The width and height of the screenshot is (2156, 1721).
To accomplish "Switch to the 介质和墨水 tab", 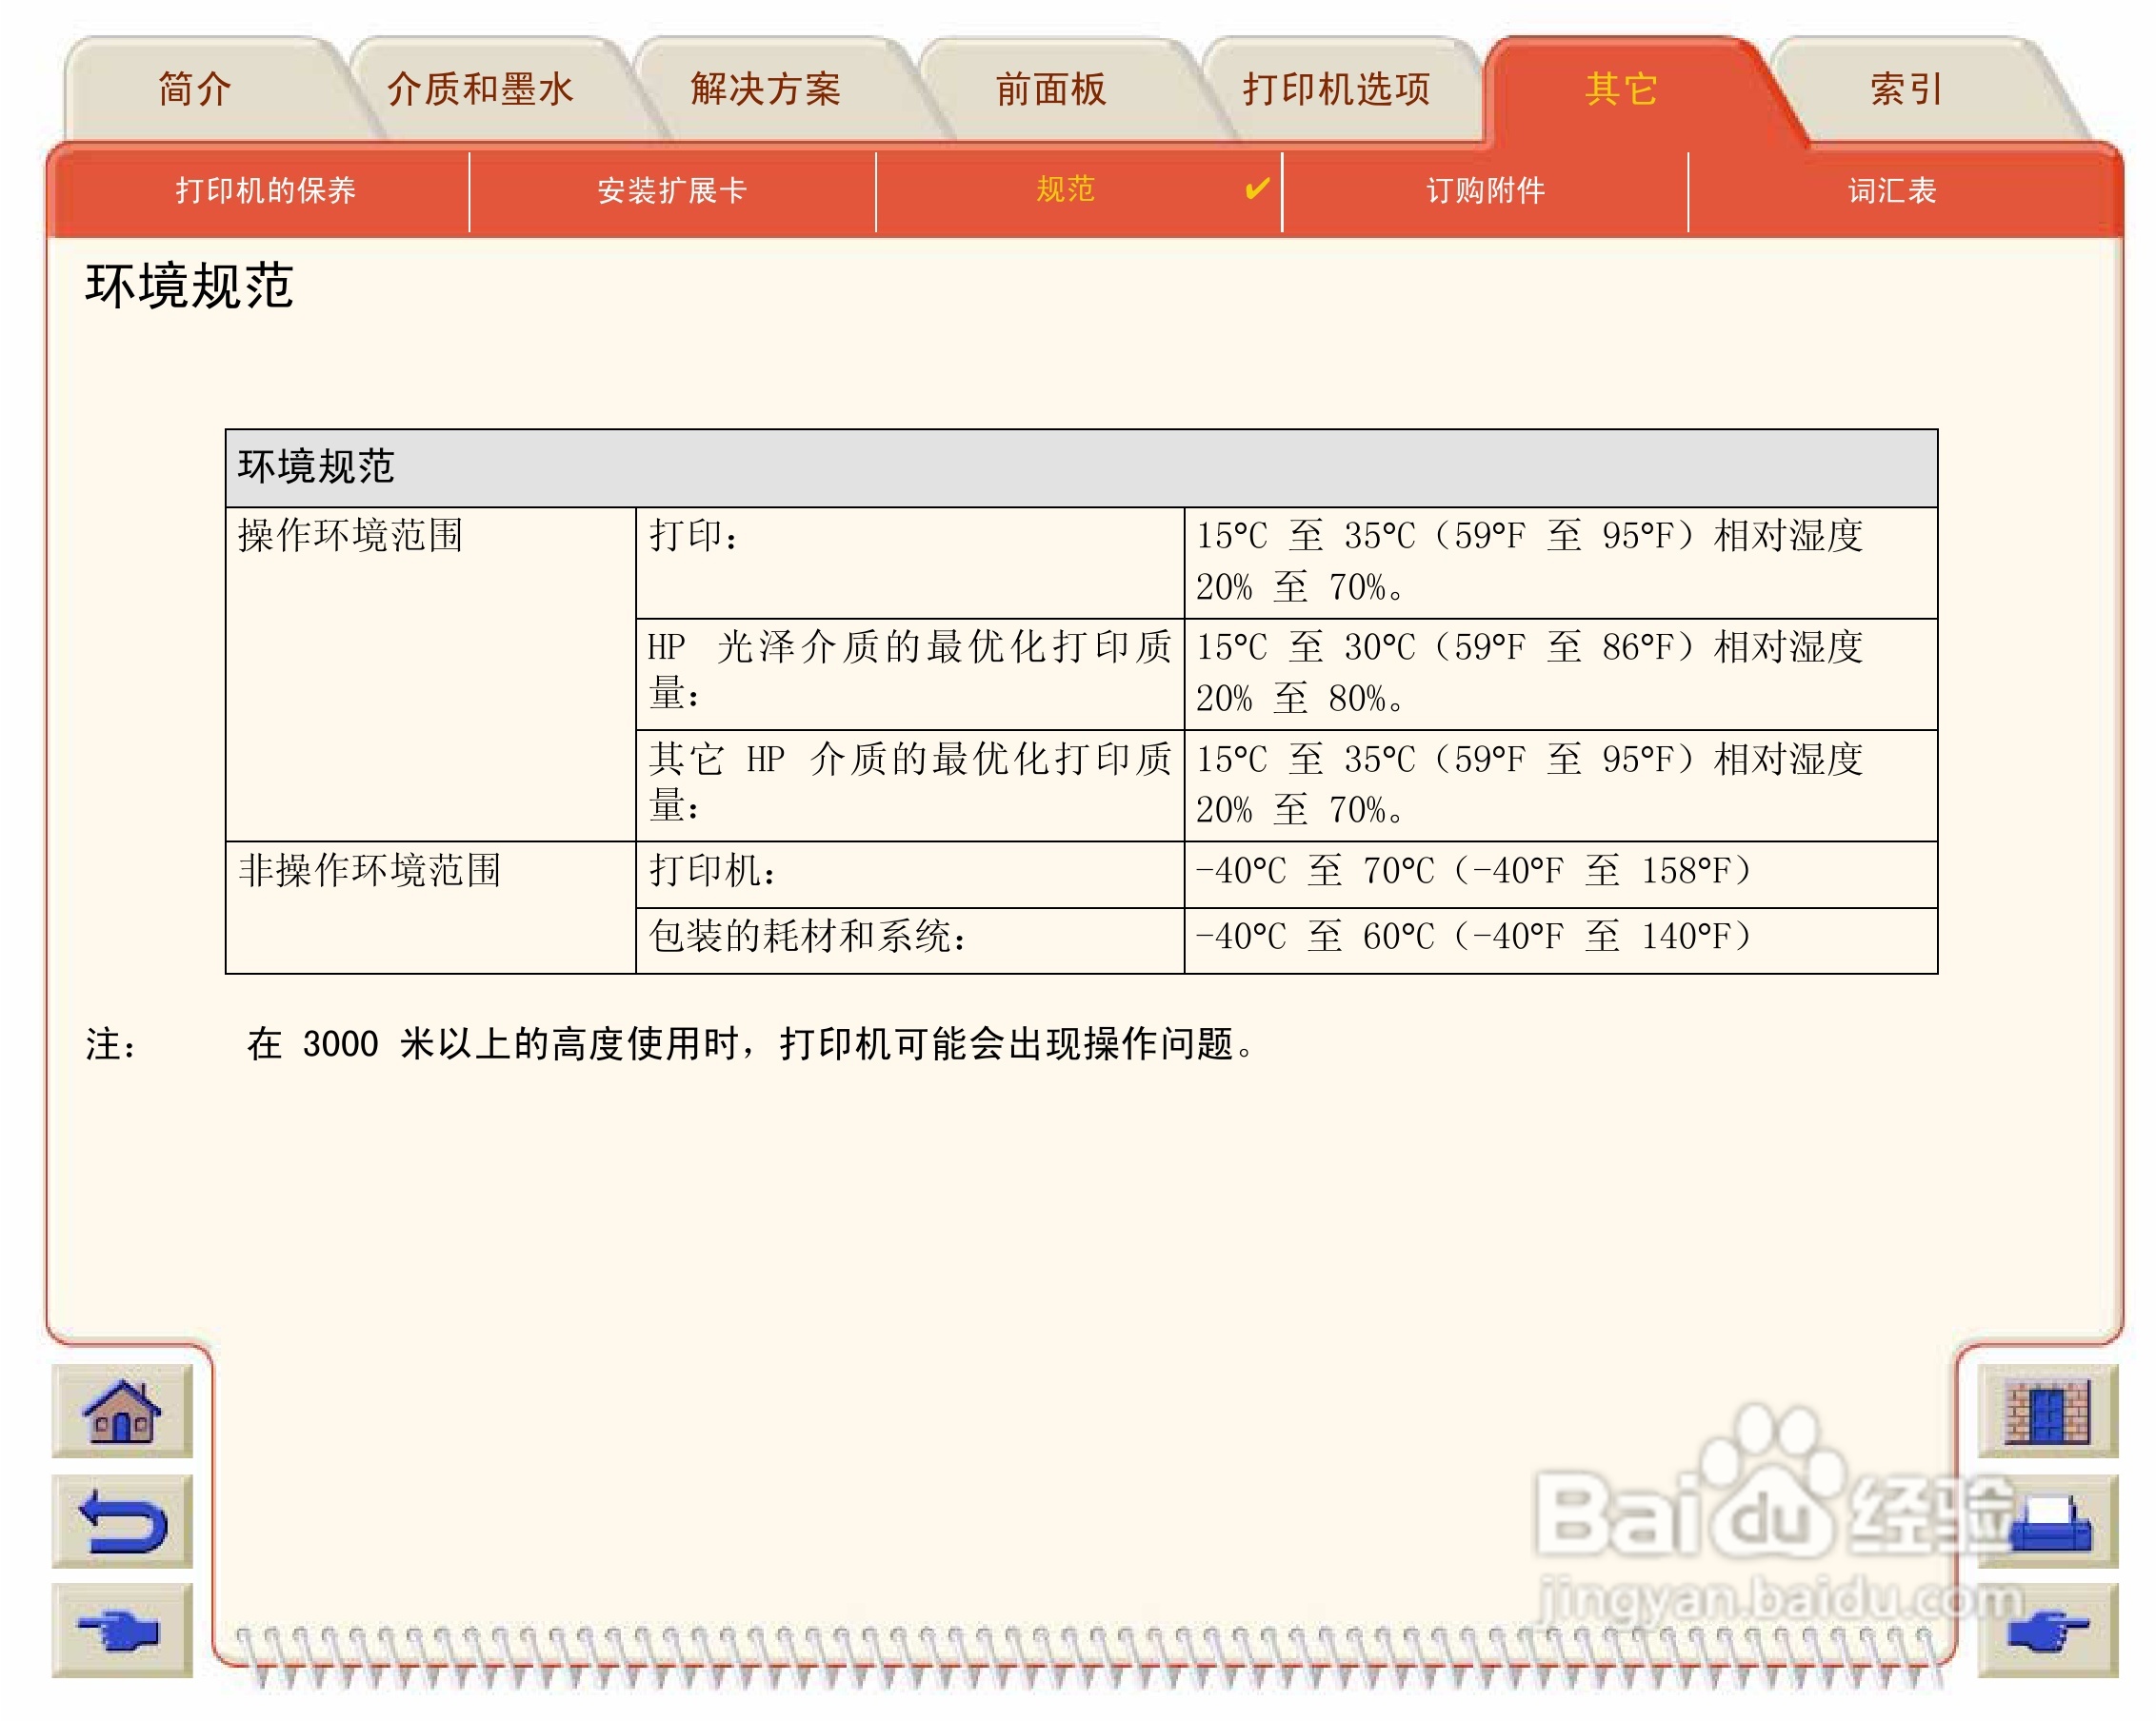I will [x=480, y=89].
